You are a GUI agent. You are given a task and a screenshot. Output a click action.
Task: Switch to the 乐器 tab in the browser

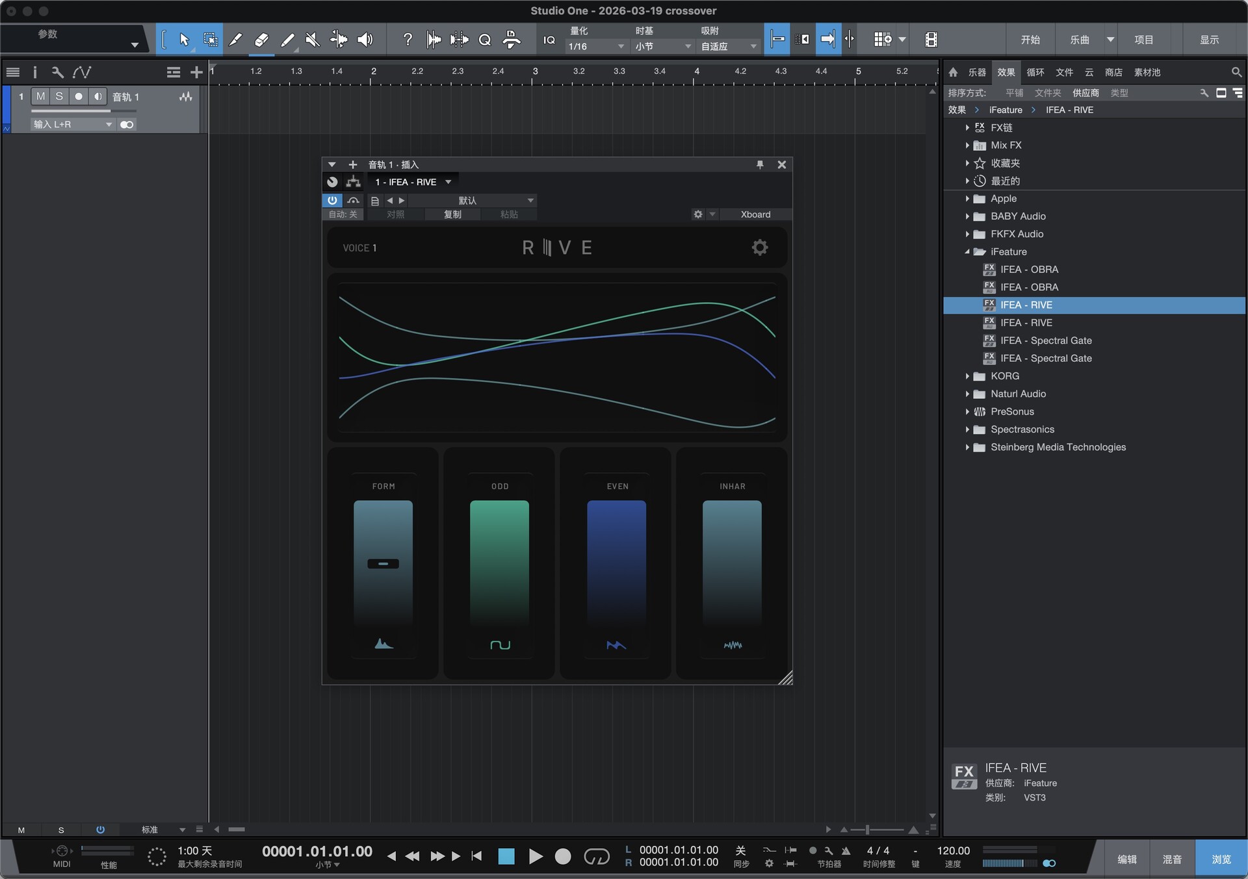[976, 72]
